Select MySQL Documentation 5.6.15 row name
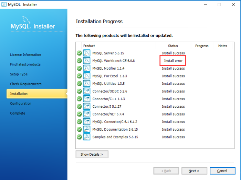Viewport: 241px width, 180px height. [x=115, y=130]
